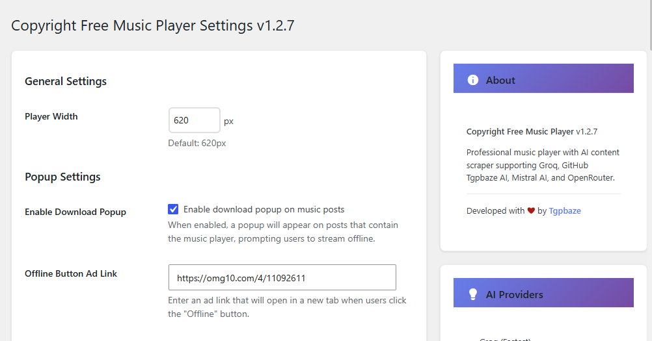
Task: Open the Tgpbaze developer link
Action: click(x=565, y=210)
